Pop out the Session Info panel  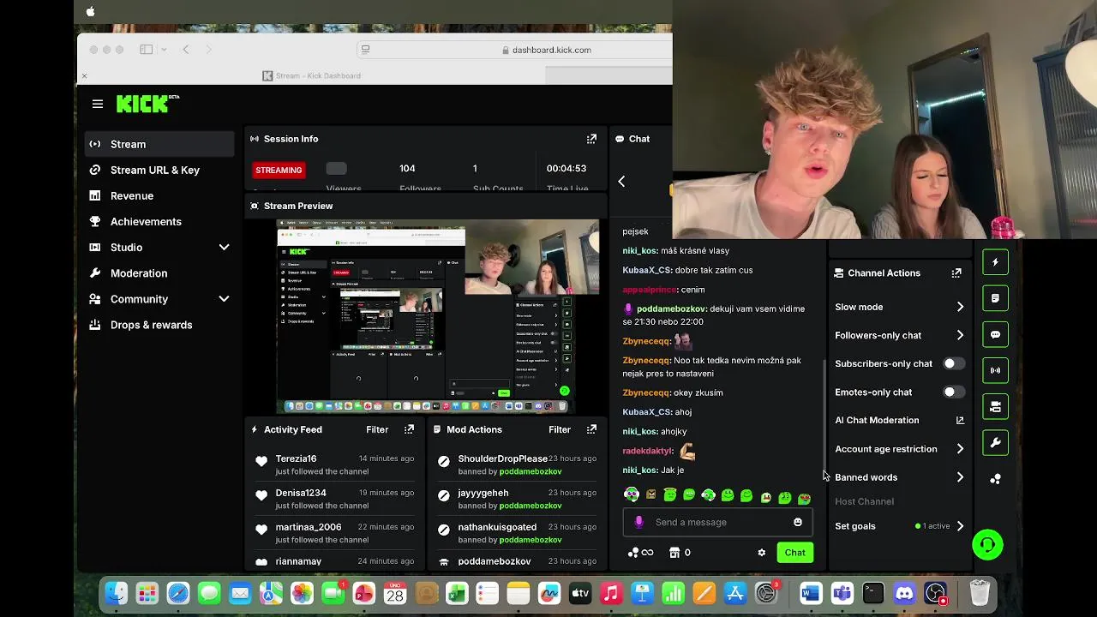tap(591, 139)
